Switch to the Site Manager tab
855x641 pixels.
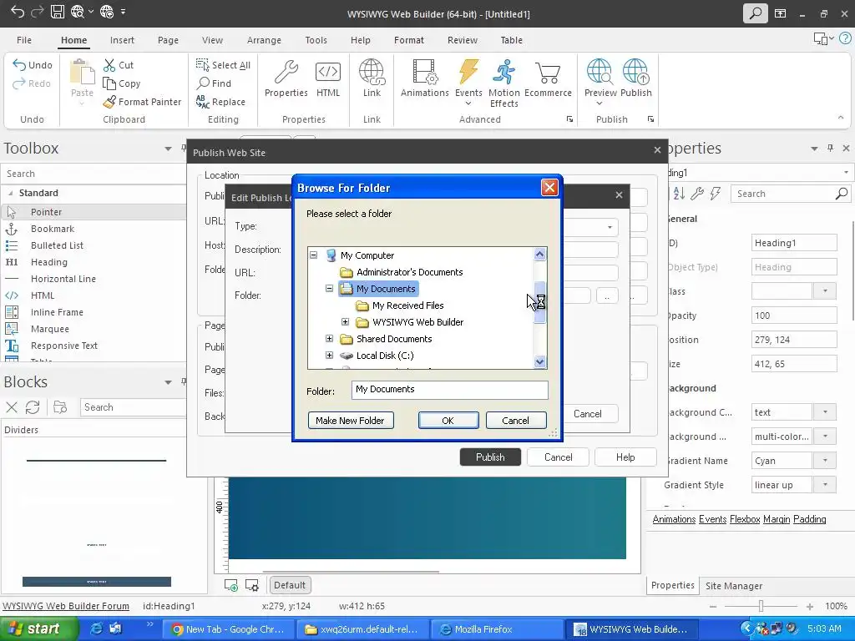[733, 586]
